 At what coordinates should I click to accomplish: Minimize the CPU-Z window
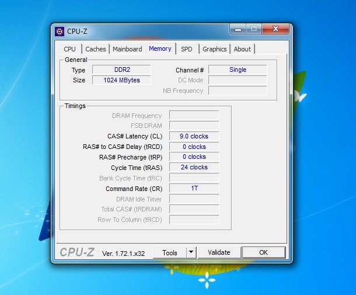click(x=238, y=29)
